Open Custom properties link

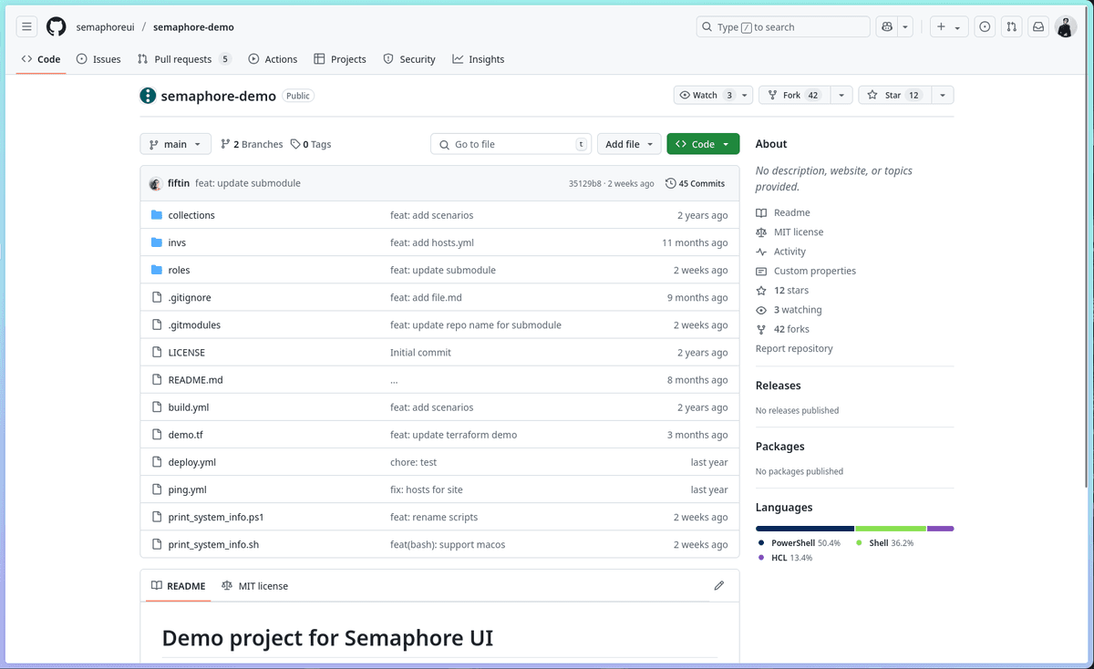[806, 271]
